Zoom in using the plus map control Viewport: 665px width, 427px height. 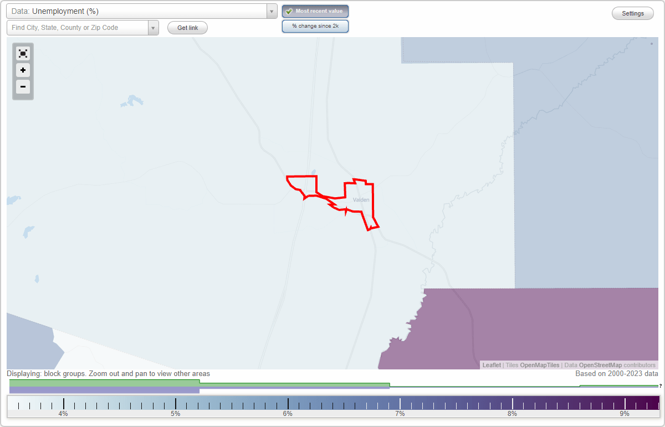pyautogui.click(x=23, y=70)
